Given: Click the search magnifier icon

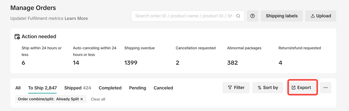Looking at the screenshot, I should (x=238, y=16).
